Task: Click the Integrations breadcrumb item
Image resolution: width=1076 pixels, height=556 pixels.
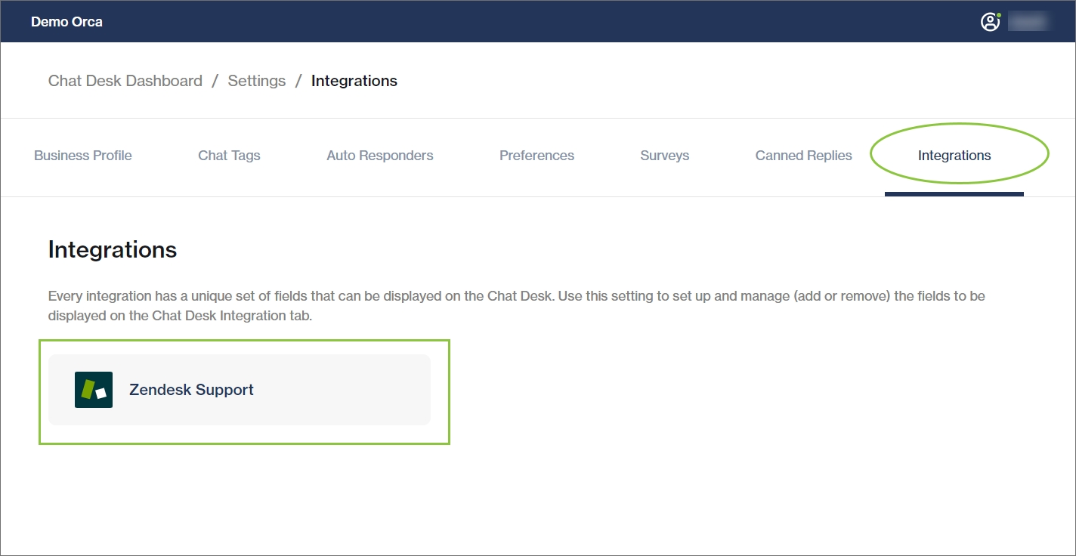Action: 354,81
